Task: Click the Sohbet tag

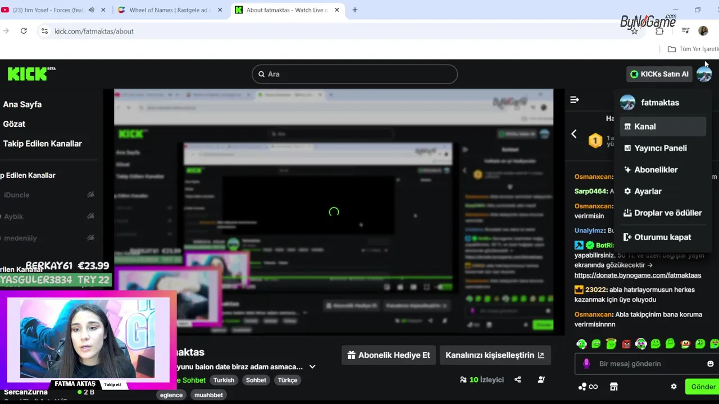Action: click(x=256, y=380)
